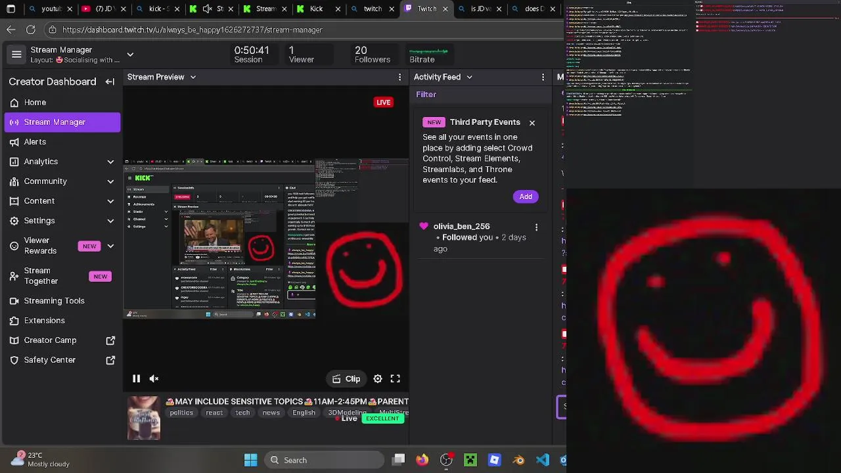This screenshot has height=473, width=841.
Task: Switch to the (7) JD YouTube tab
Action: tap(104, 9)
